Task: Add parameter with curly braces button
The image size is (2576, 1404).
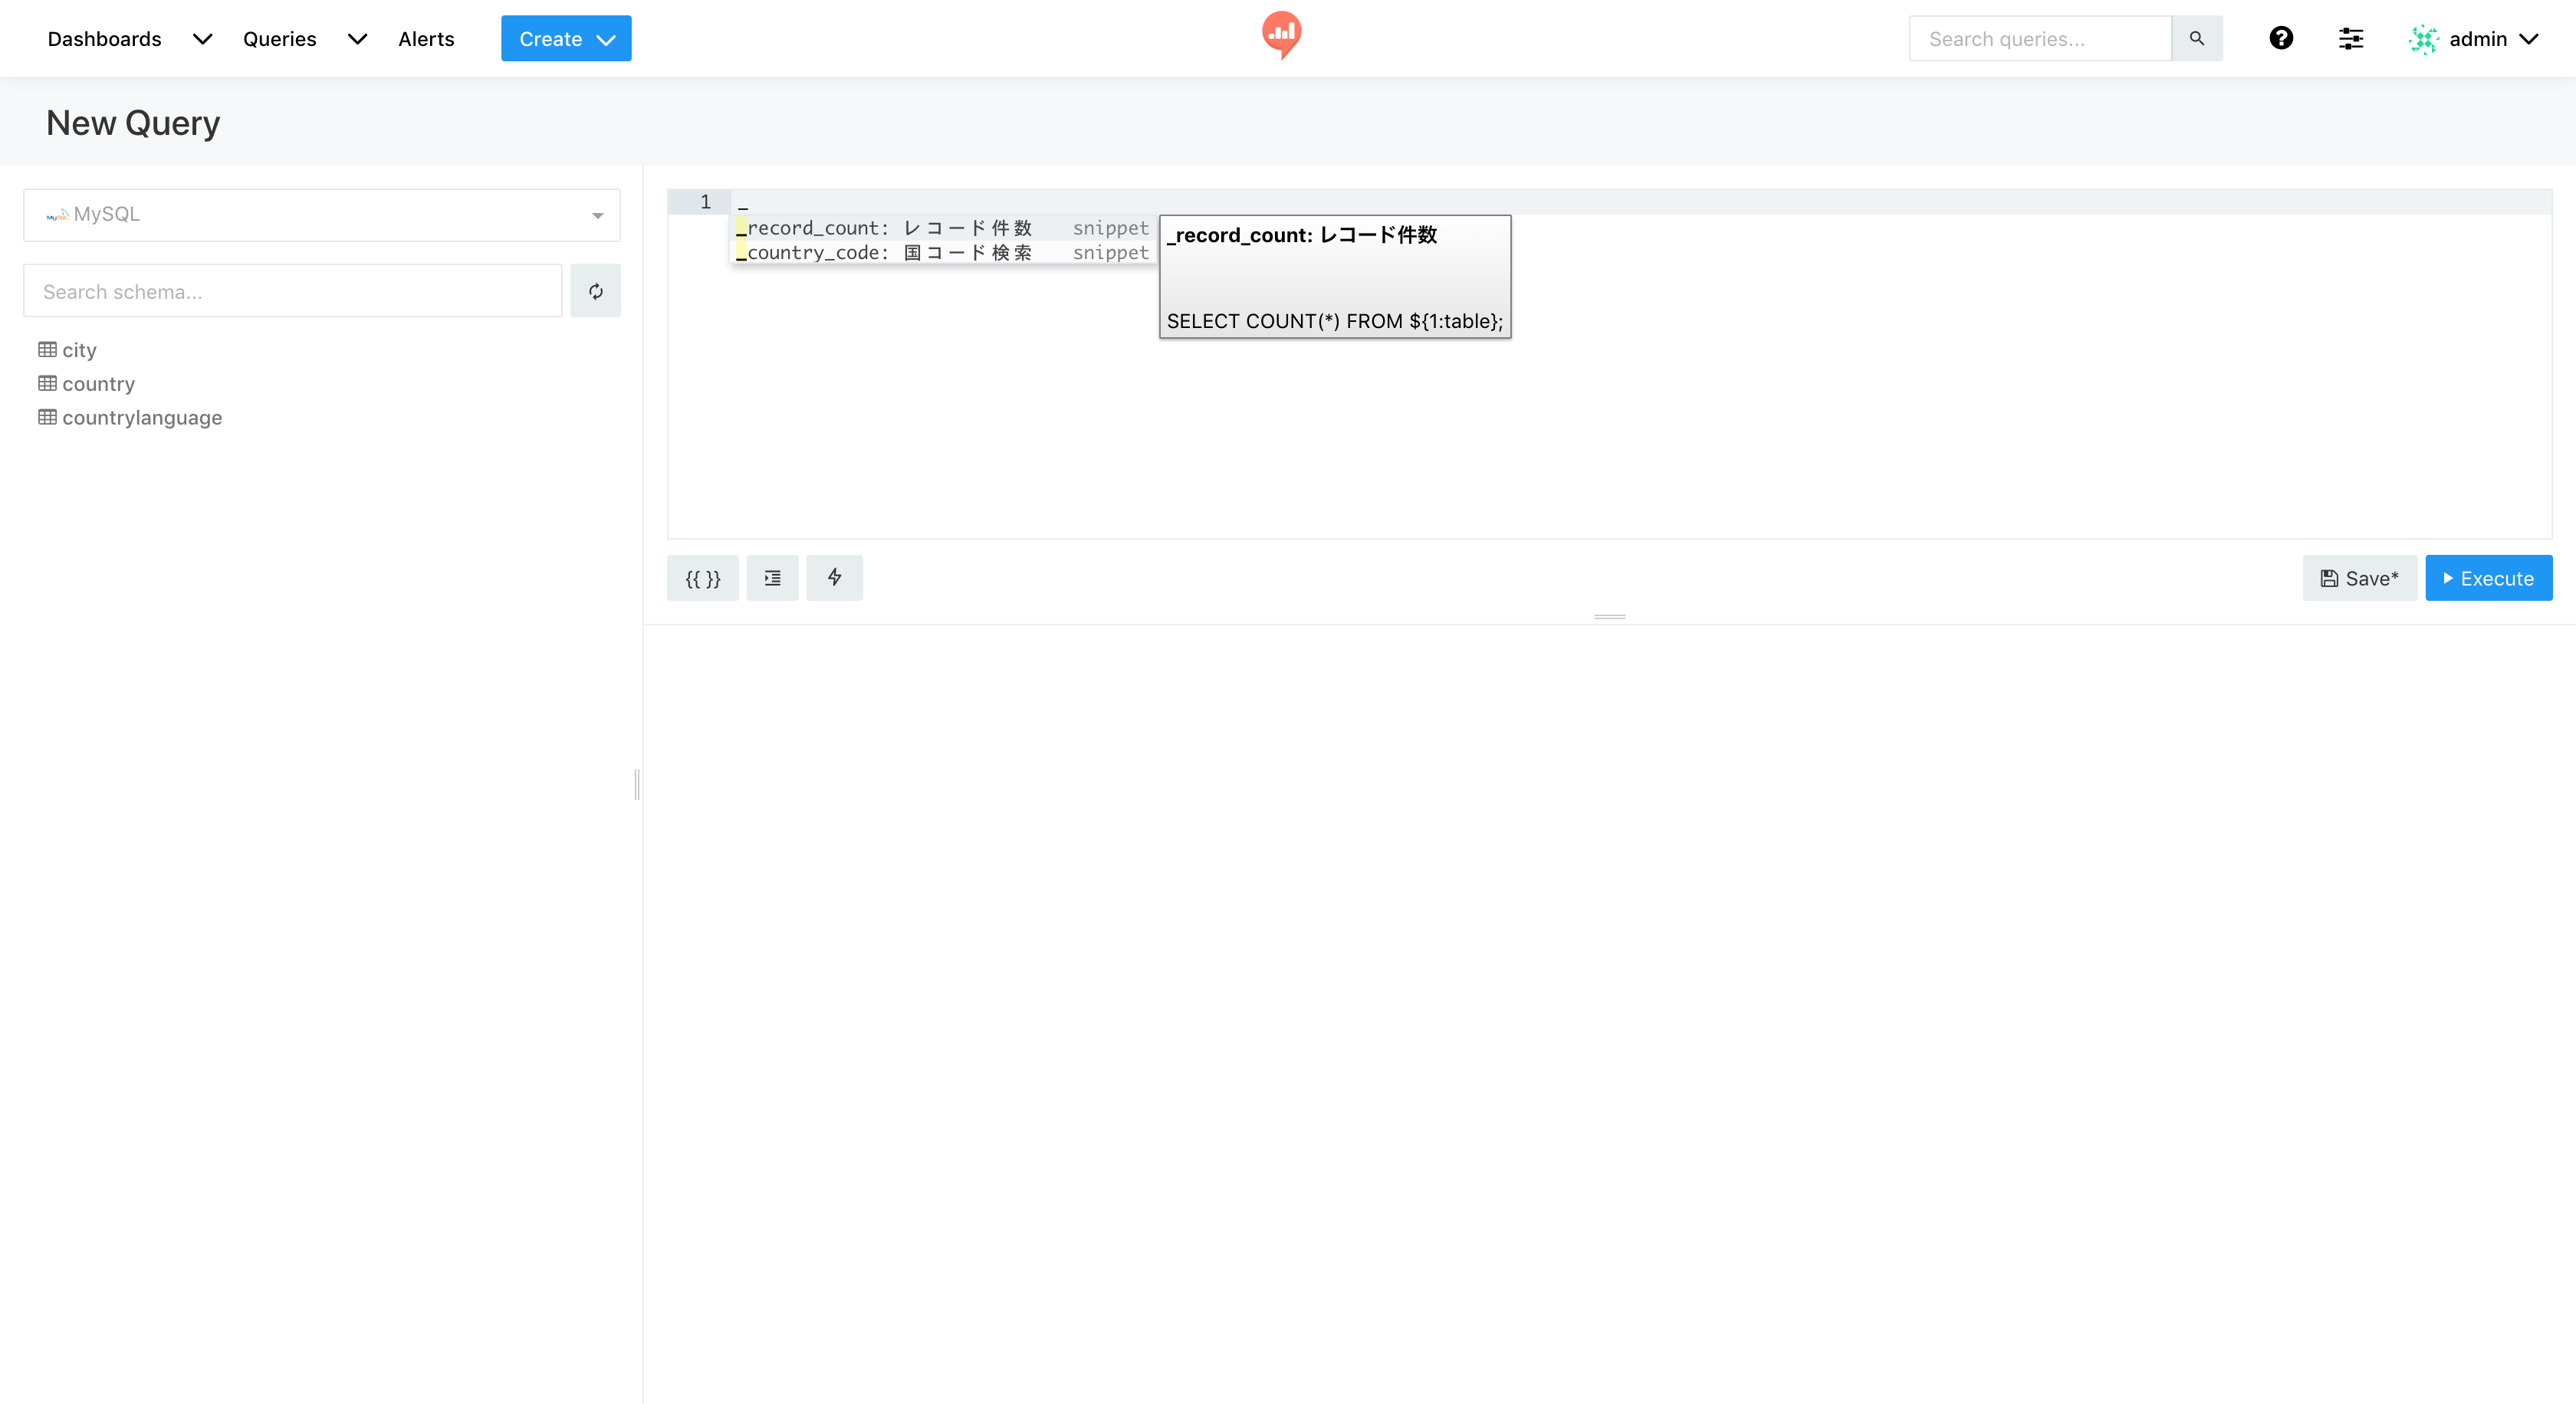Action: 702,578
